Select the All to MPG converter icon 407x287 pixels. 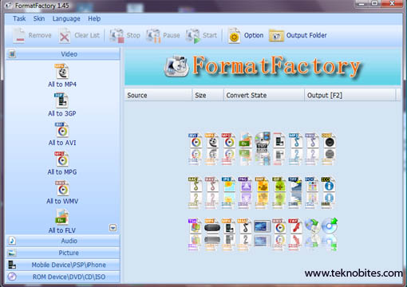tap(61, 159)
